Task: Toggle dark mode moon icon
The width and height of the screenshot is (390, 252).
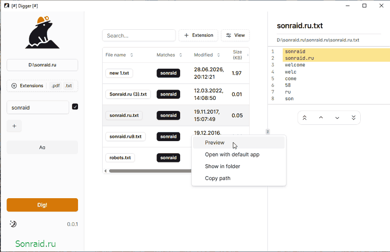Action: click(13, 224)
